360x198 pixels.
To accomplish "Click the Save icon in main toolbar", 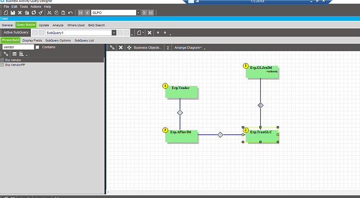I will coord(13,13).
